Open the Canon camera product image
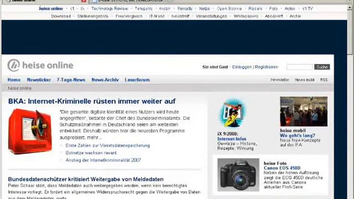 [238, 175]
